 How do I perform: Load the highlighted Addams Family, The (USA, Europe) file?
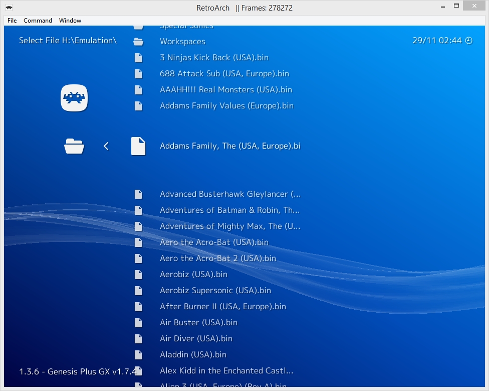[x=230, y=146]
